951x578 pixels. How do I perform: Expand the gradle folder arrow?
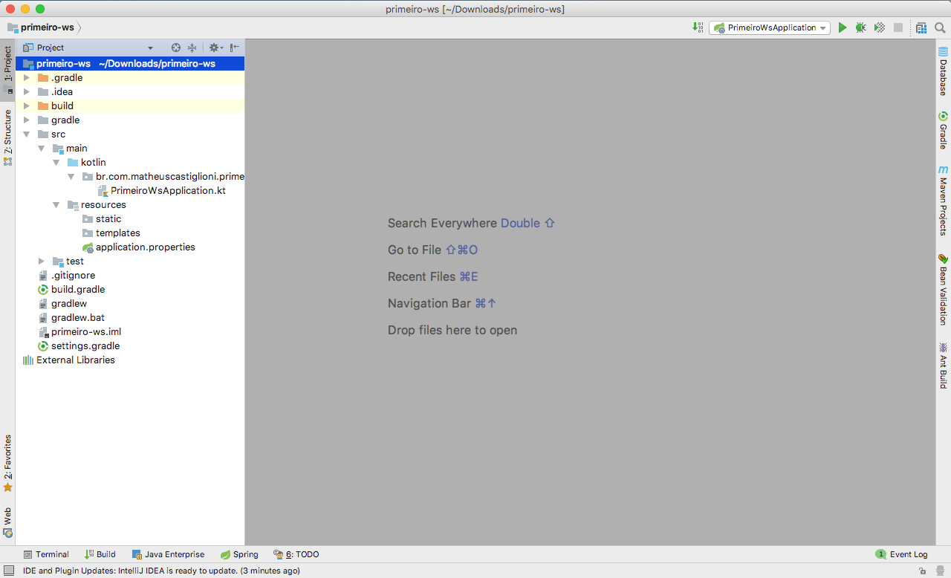[27, 120]
